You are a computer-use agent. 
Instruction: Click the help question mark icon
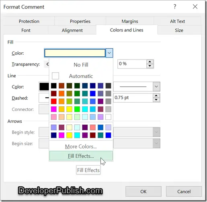[x=175, y=6]
